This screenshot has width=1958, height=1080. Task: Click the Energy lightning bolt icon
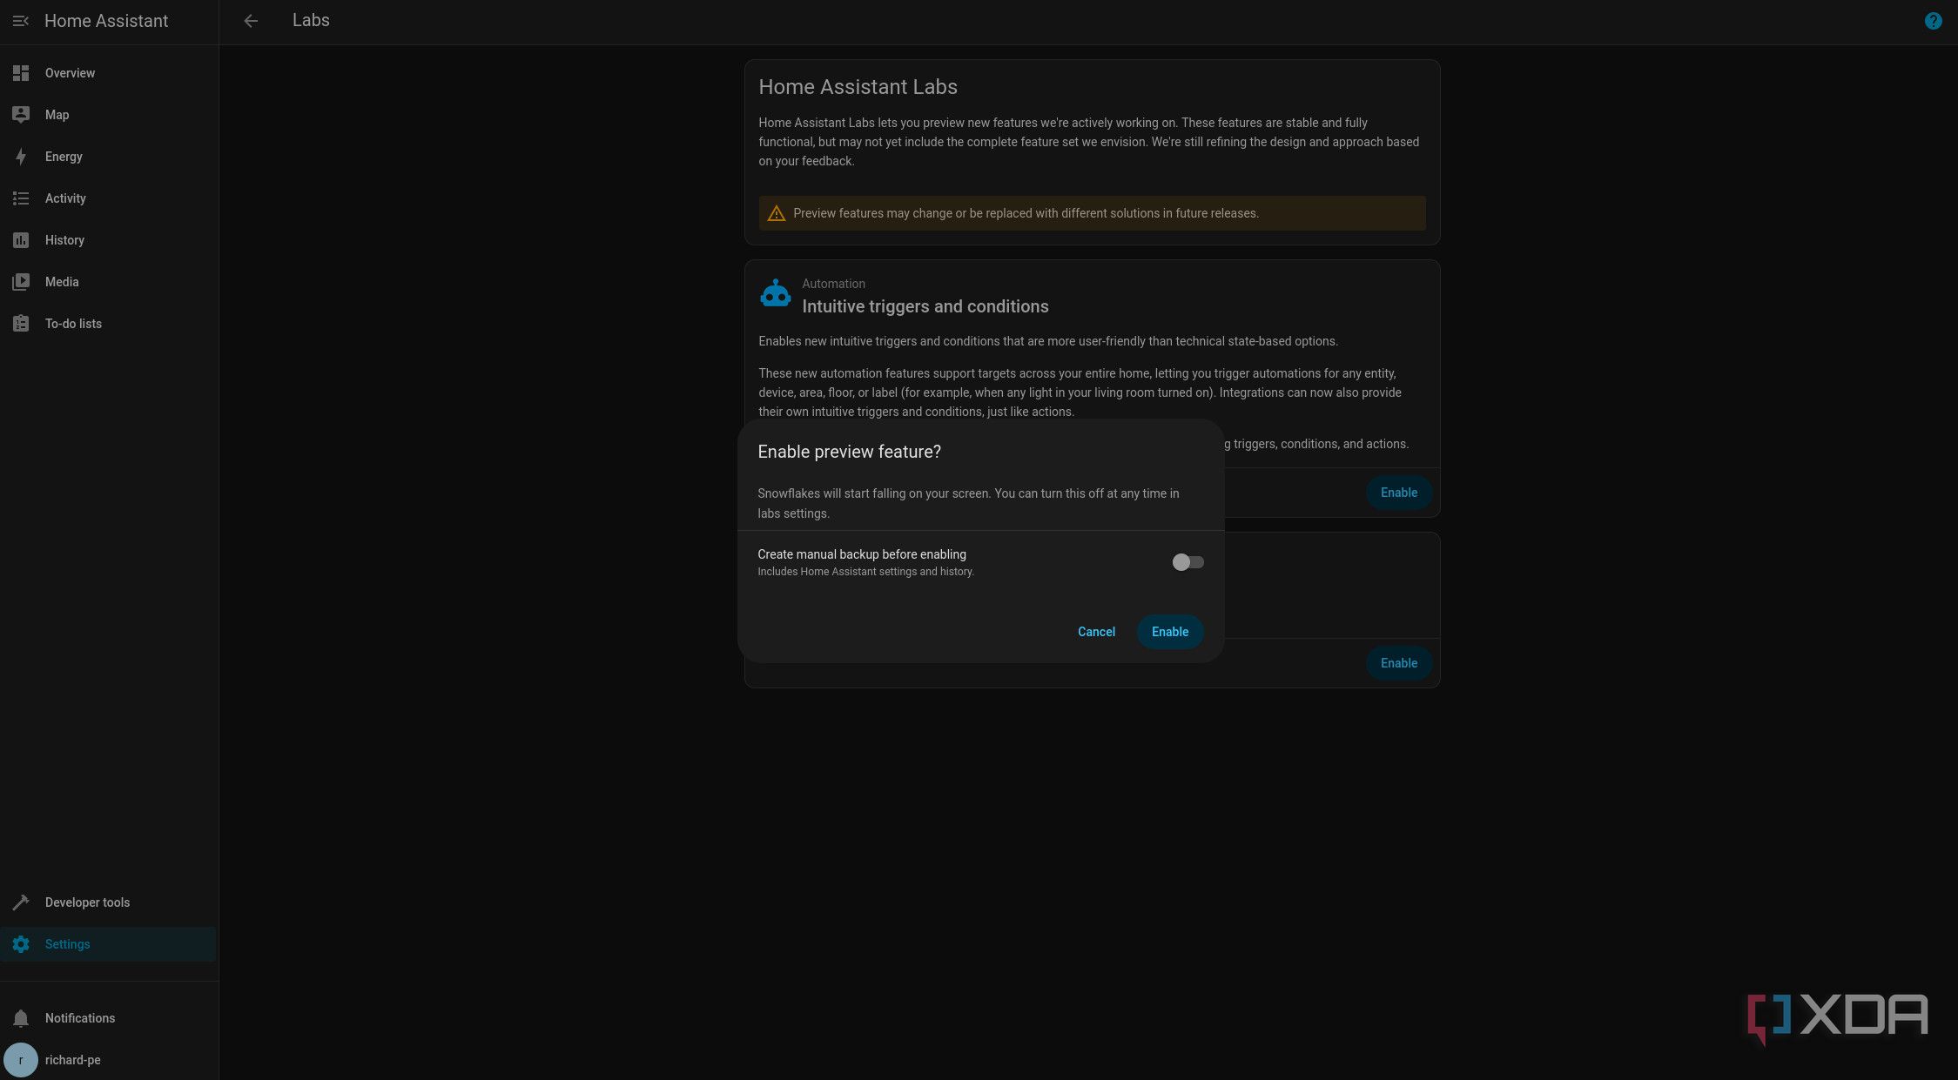tap(21, 157)
